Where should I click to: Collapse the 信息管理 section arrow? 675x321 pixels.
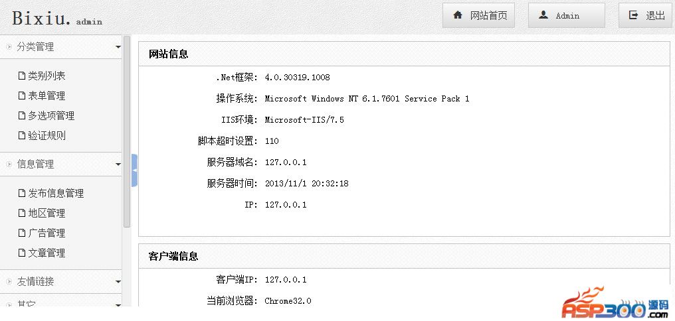click(118, 164)
